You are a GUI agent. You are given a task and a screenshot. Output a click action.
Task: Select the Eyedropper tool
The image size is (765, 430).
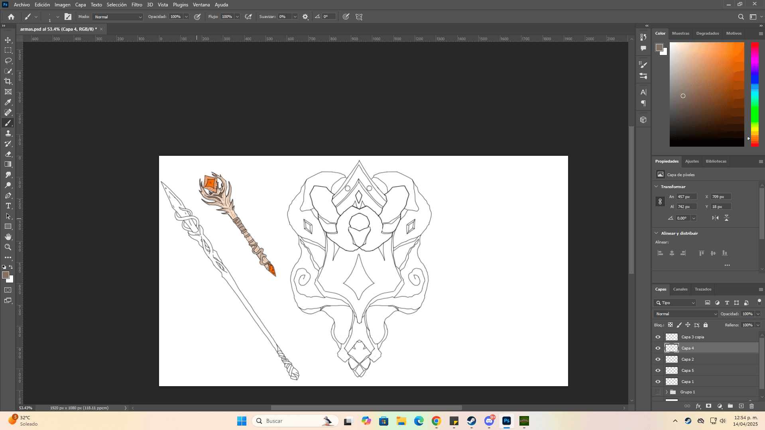point(8,102)
